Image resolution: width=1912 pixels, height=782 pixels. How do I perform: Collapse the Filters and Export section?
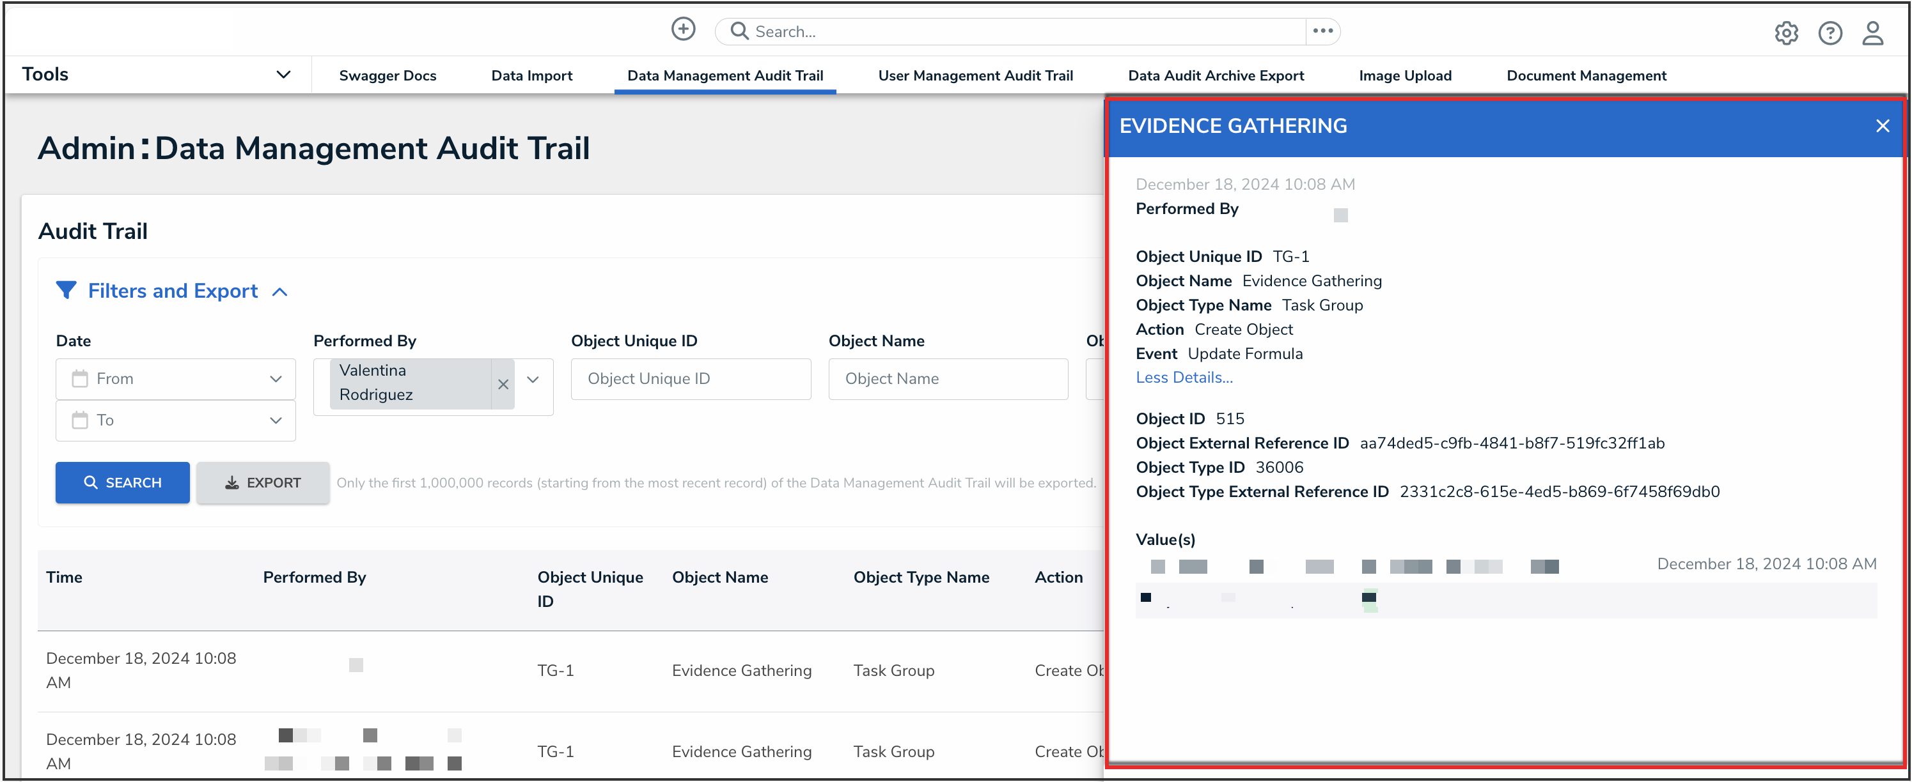click(280, 292)
